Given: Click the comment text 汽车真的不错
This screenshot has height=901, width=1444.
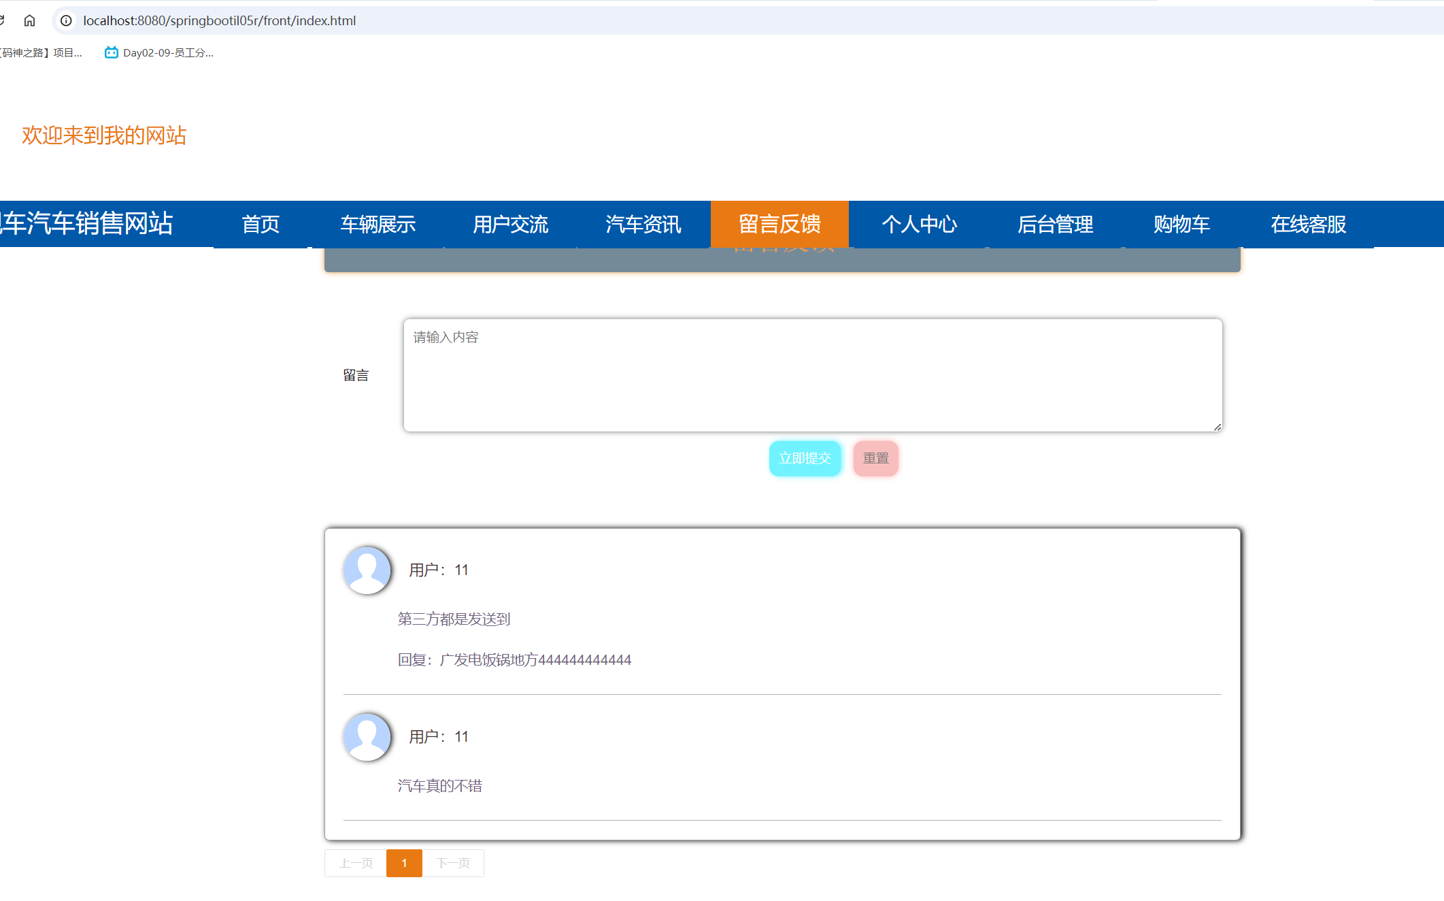Looking at the screenshot, I should tap(439, 786).
